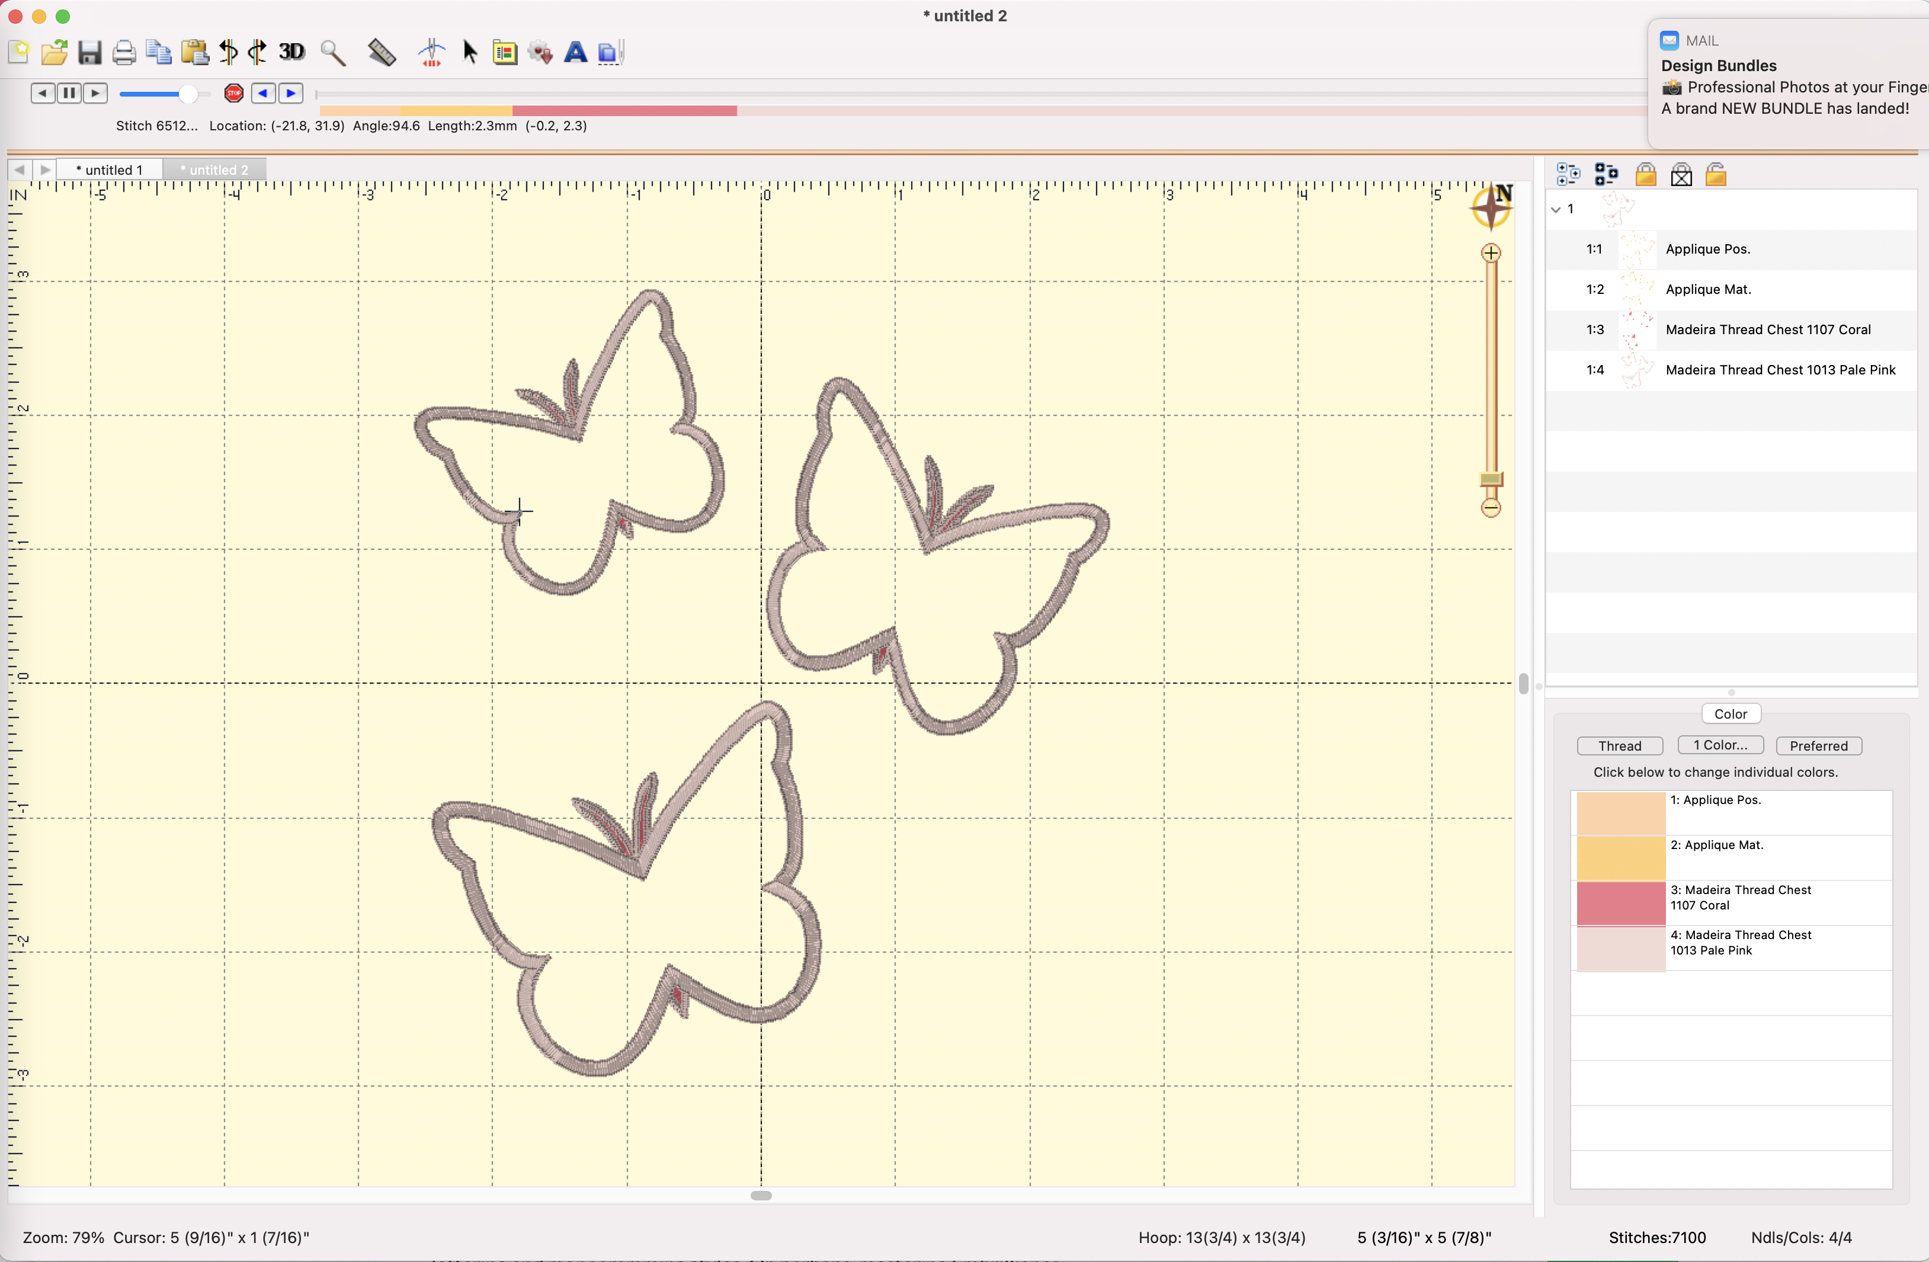
Task: Click the 1 Color... button
Action: [x=1720, y=745]
